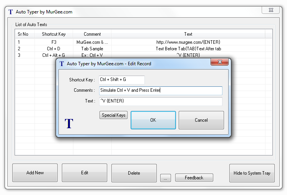
Task: Focus the Comments input field
Action: coord(161,91)
